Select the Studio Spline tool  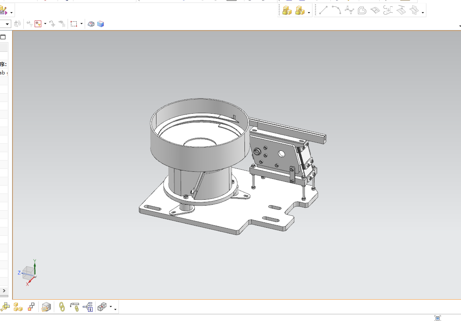coord(349,10)
